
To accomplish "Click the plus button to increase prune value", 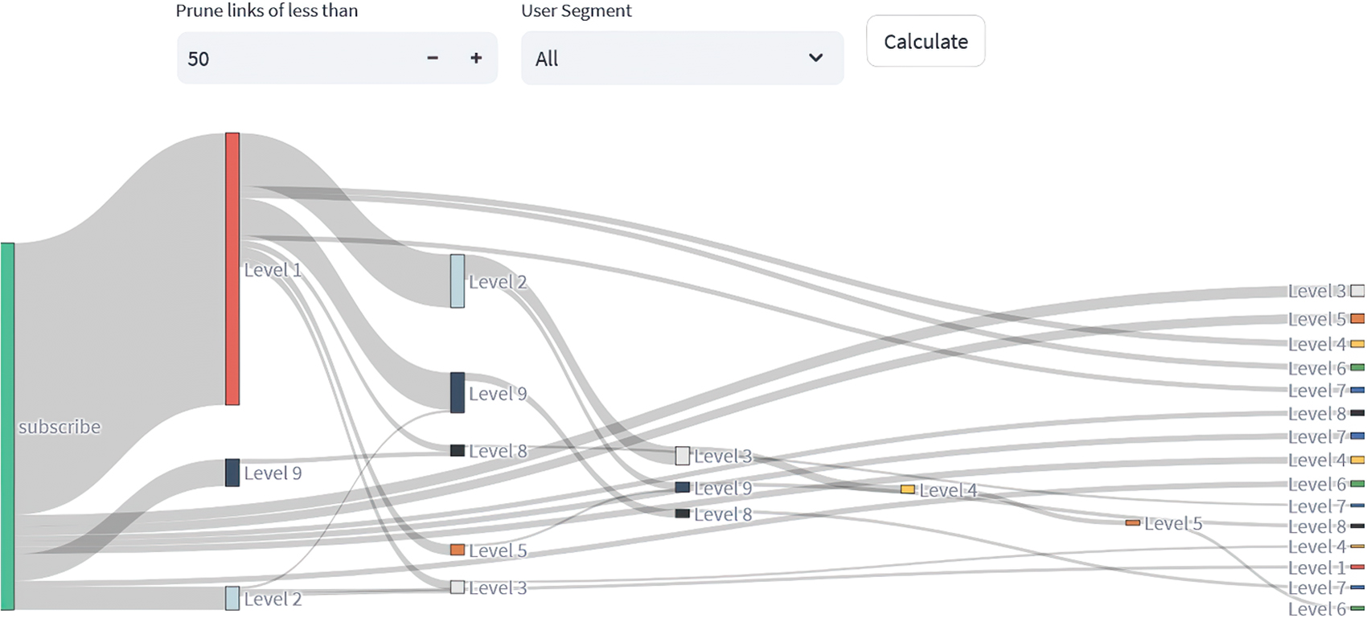I will coord(476,58).
